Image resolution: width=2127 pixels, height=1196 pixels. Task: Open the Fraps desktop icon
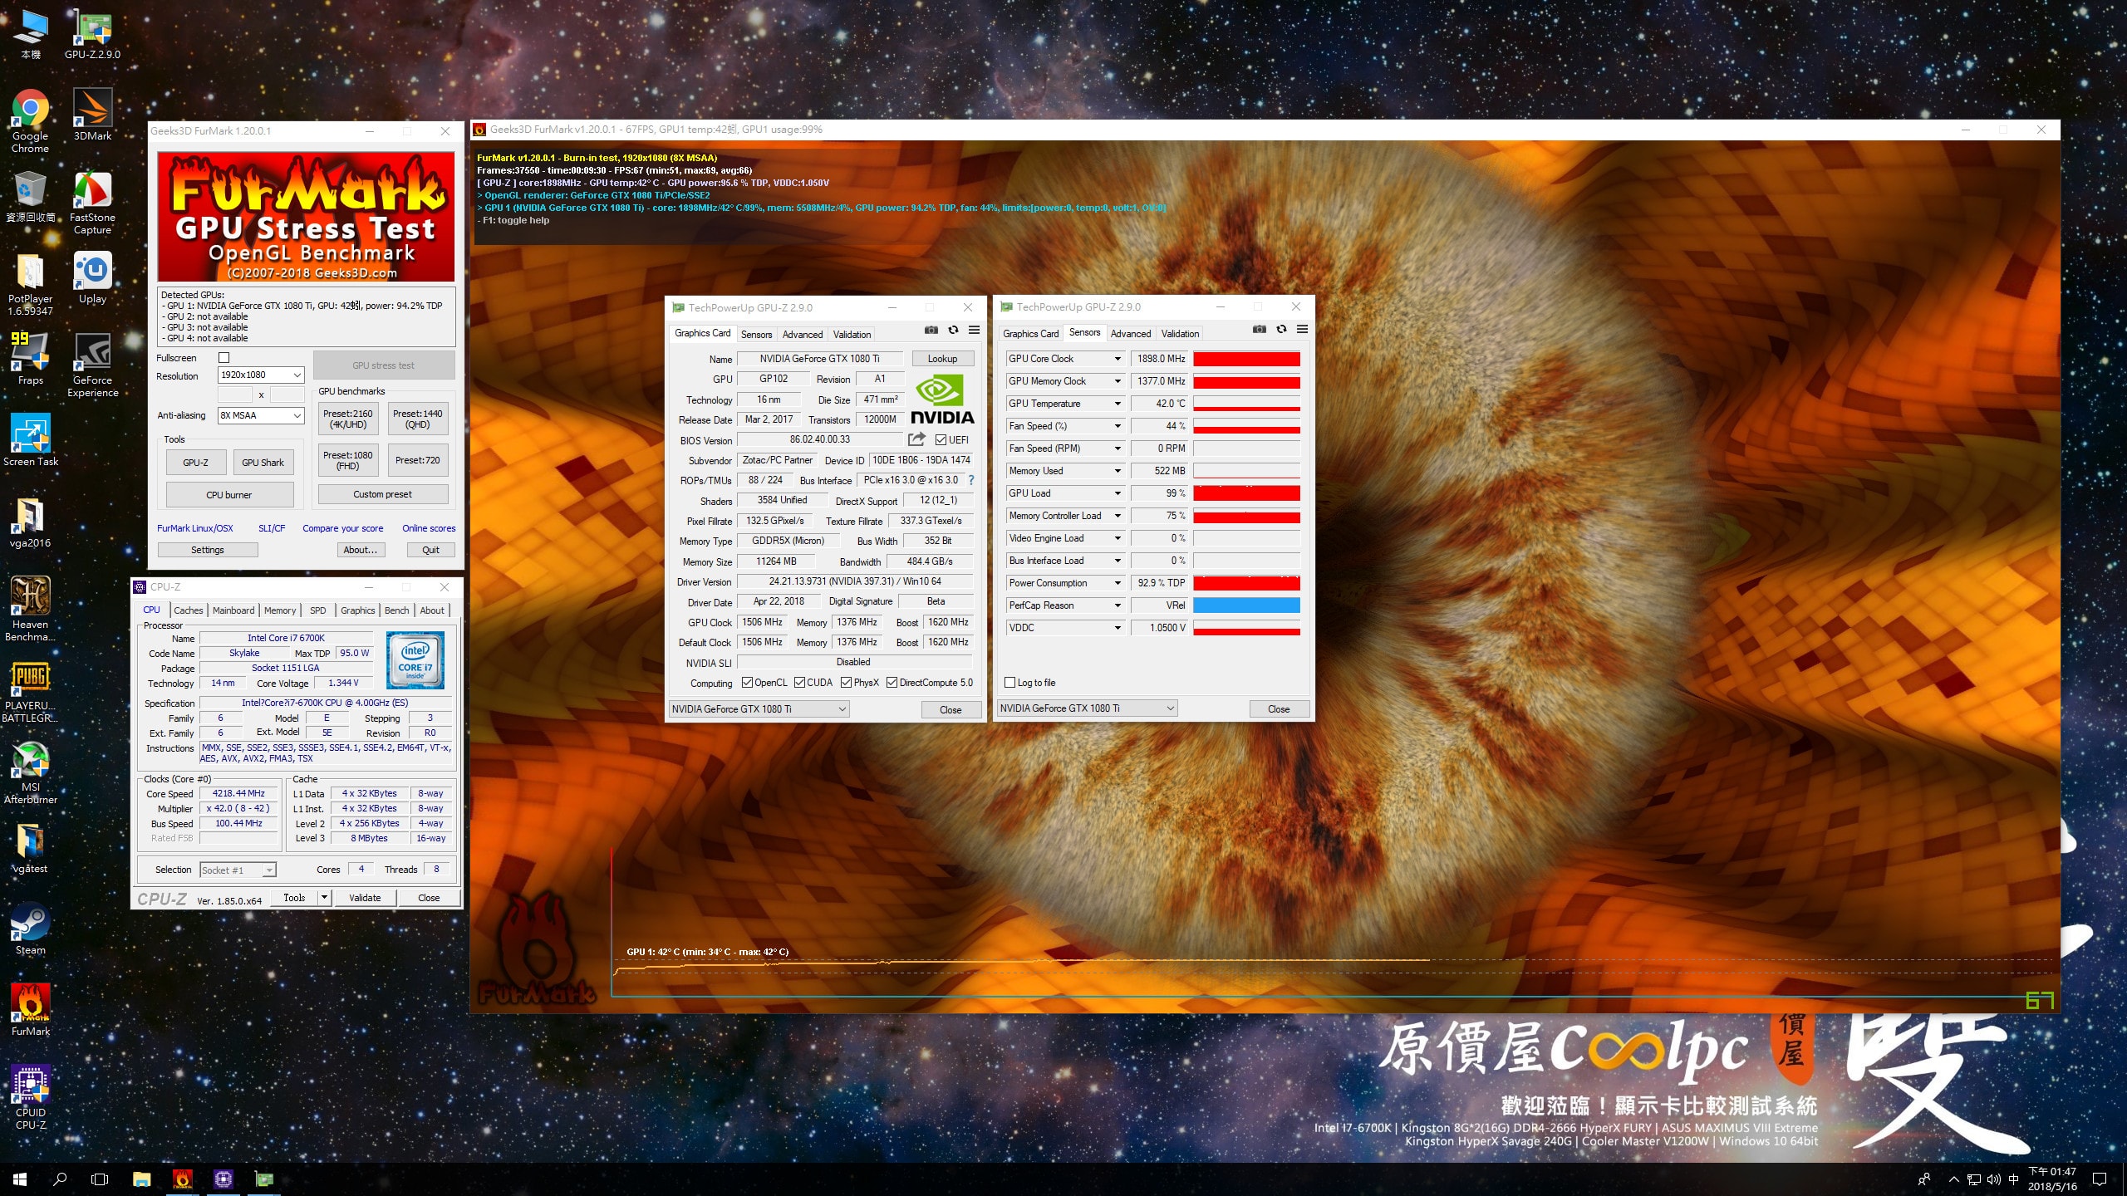point(30,360)
